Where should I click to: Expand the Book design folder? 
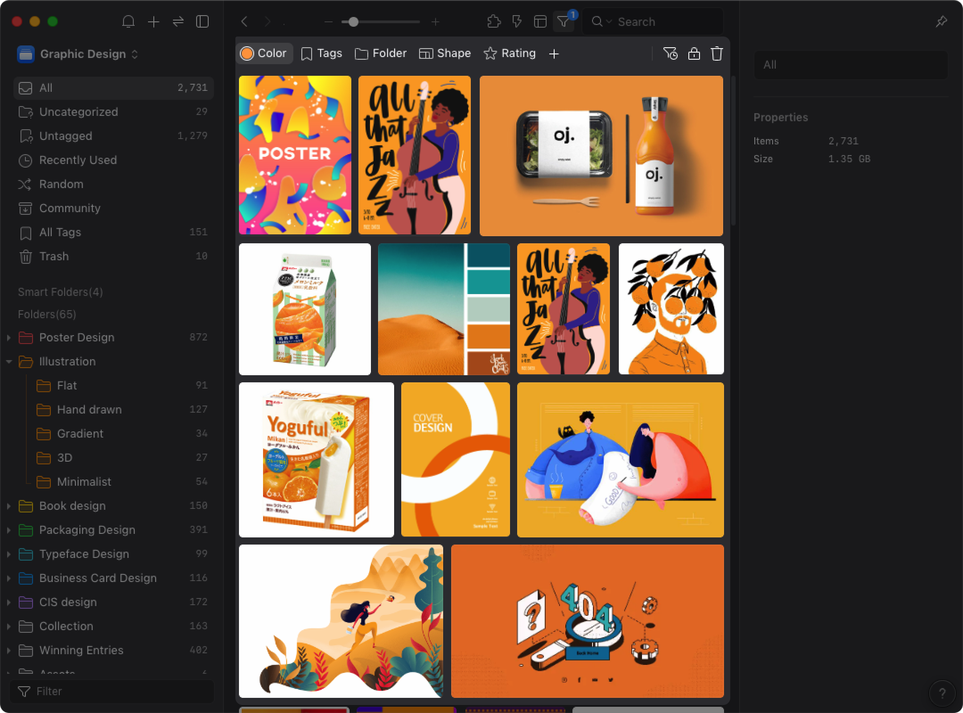(8, 505)
